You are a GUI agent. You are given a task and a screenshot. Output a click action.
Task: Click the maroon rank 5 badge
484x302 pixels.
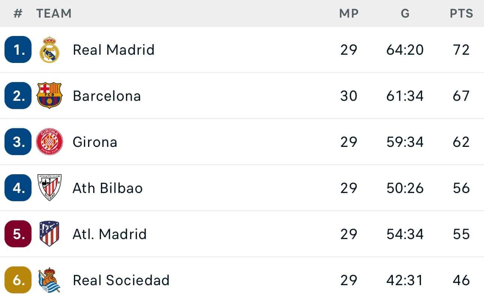click(x=18, y=234)
